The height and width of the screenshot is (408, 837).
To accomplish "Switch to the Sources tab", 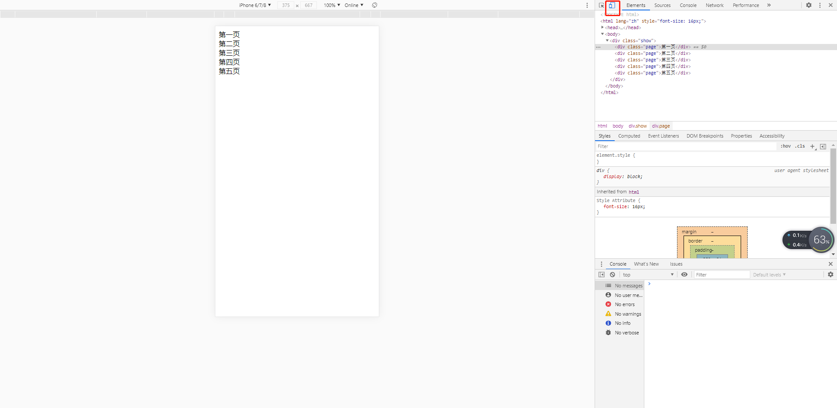I will (x=662, y=5).
